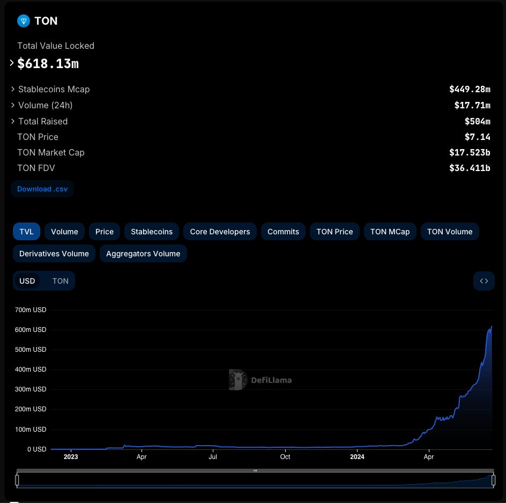Click the TON logo icon
The height and width of the screenshot is (503, 506).
[x=24, y=21]
